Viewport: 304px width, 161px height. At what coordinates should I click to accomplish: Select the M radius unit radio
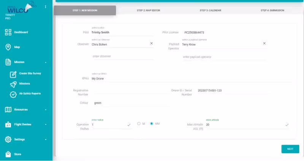tap(139, 124)
